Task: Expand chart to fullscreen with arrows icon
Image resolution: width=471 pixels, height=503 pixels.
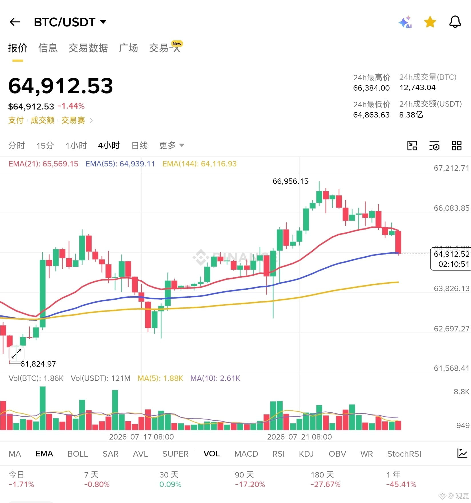Action: (x=16, y=353)
